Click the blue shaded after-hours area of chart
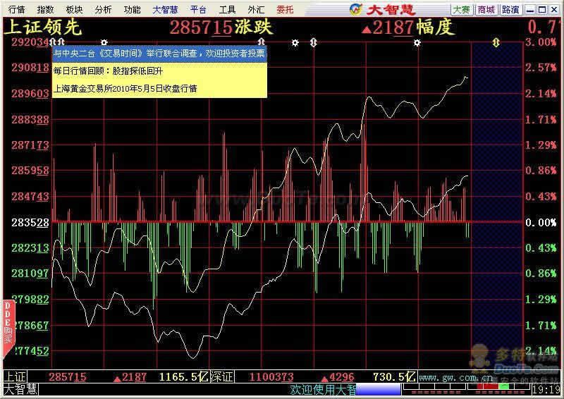The width and height of the screenshot is (564, 399). point(497,205)
